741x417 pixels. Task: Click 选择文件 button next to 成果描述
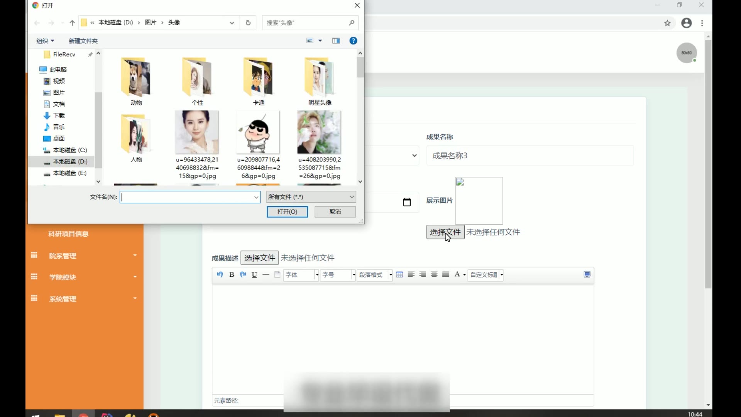(x=260, y=258)
